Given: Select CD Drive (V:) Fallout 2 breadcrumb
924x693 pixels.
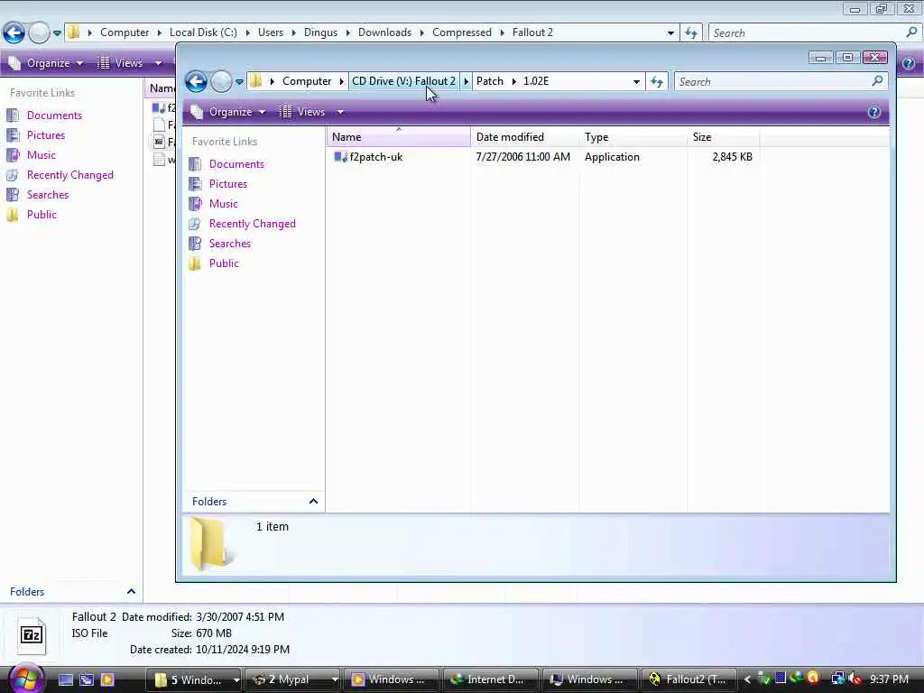Looking at the screenshot, I should [x=403, y=81].
